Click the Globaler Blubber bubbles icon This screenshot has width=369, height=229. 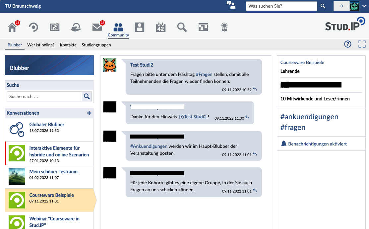pyautogui.click(x=17, y=130)
